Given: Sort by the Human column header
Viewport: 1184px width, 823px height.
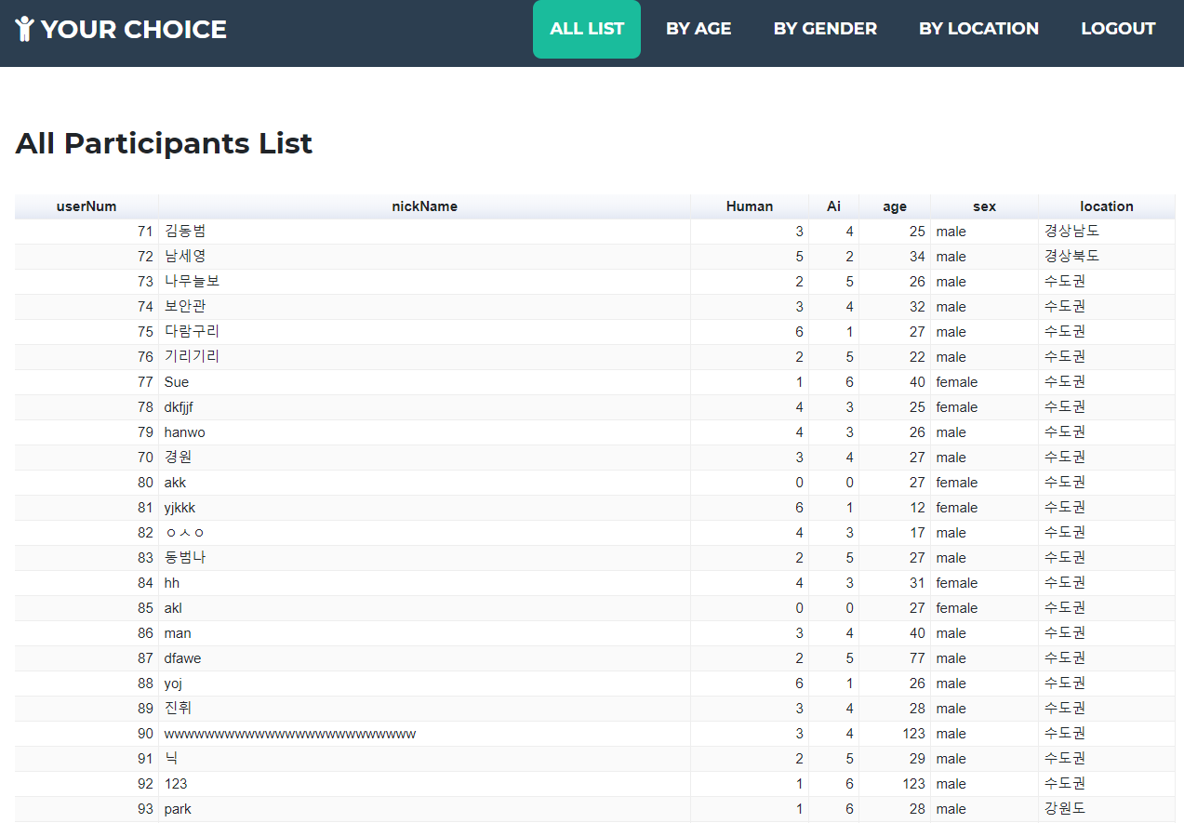Looking at the screenshot, I should click(750, 206).
